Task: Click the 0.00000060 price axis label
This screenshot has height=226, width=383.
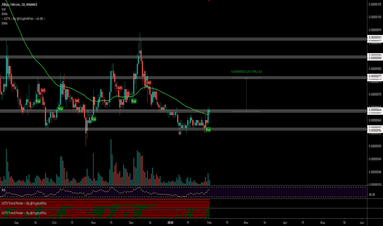Action: (x=375, y=120)
